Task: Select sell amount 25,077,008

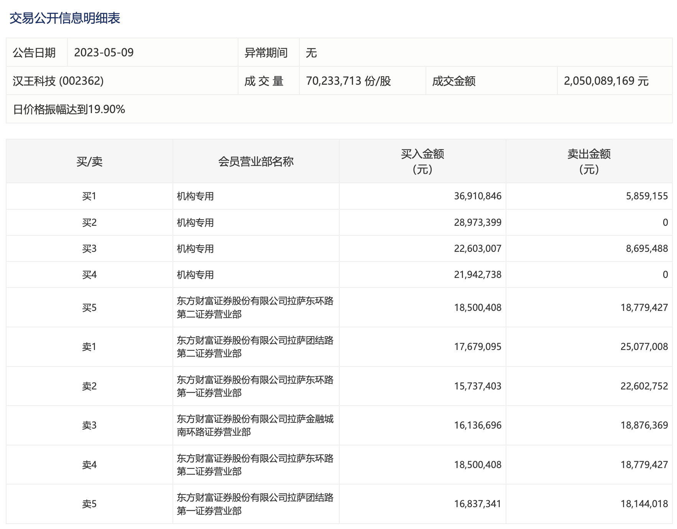Action: click(x=644, y=347)
